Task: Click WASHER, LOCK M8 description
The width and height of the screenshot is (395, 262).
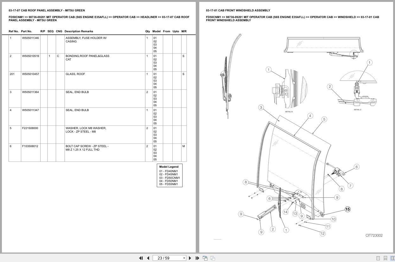Action: click(x=86, y=130)
